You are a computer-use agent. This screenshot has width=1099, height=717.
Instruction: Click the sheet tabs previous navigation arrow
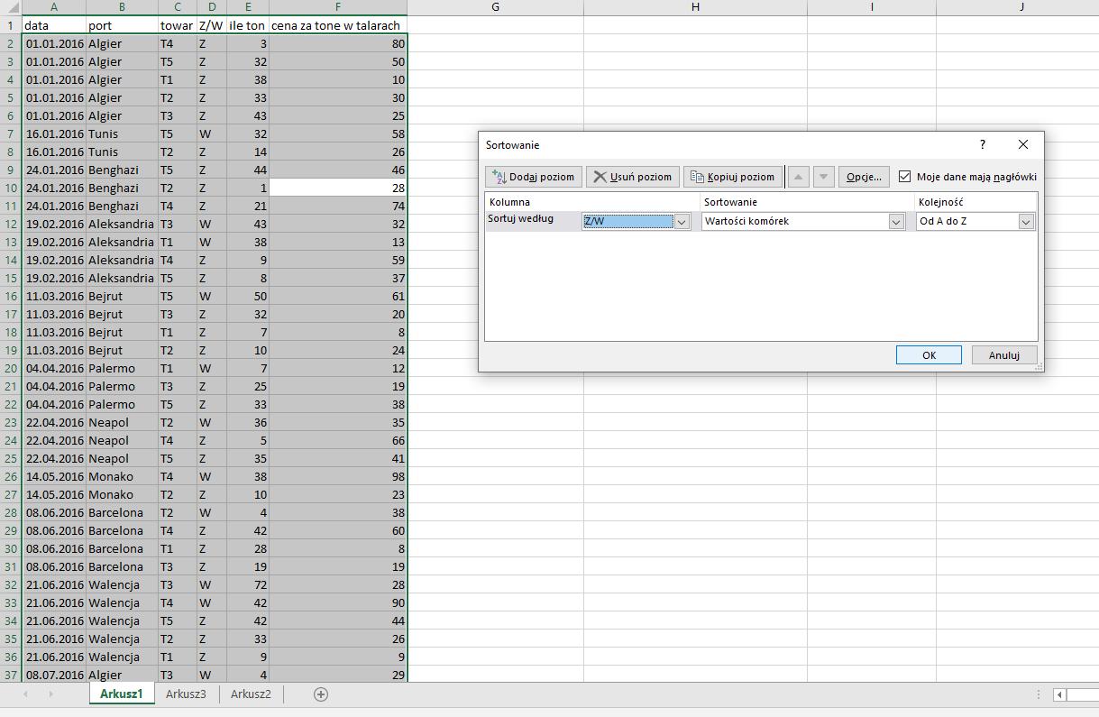point(25,694)
